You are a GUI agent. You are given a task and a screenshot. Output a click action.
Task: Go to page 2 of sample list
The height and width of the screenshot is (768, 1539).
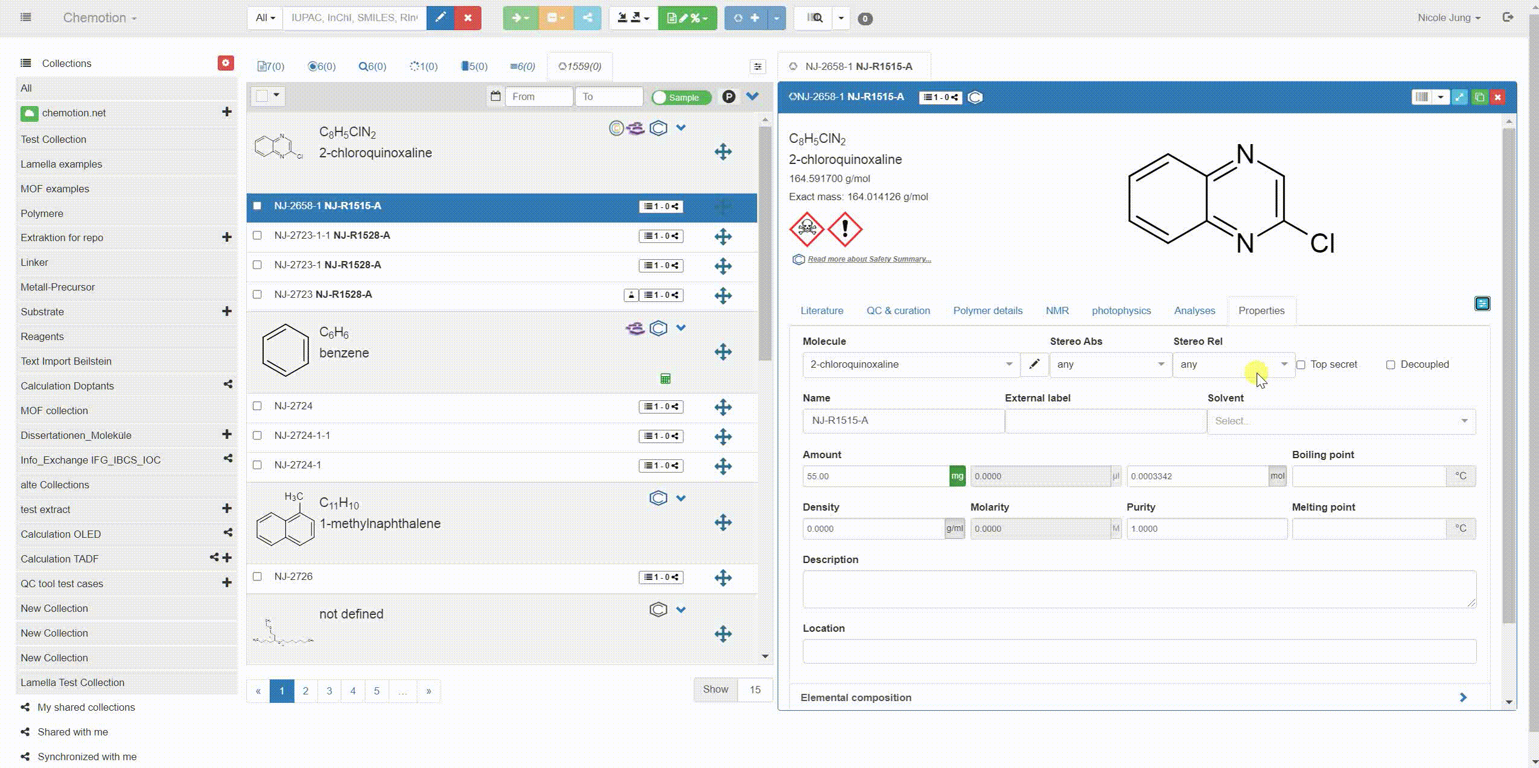[305, 691]
